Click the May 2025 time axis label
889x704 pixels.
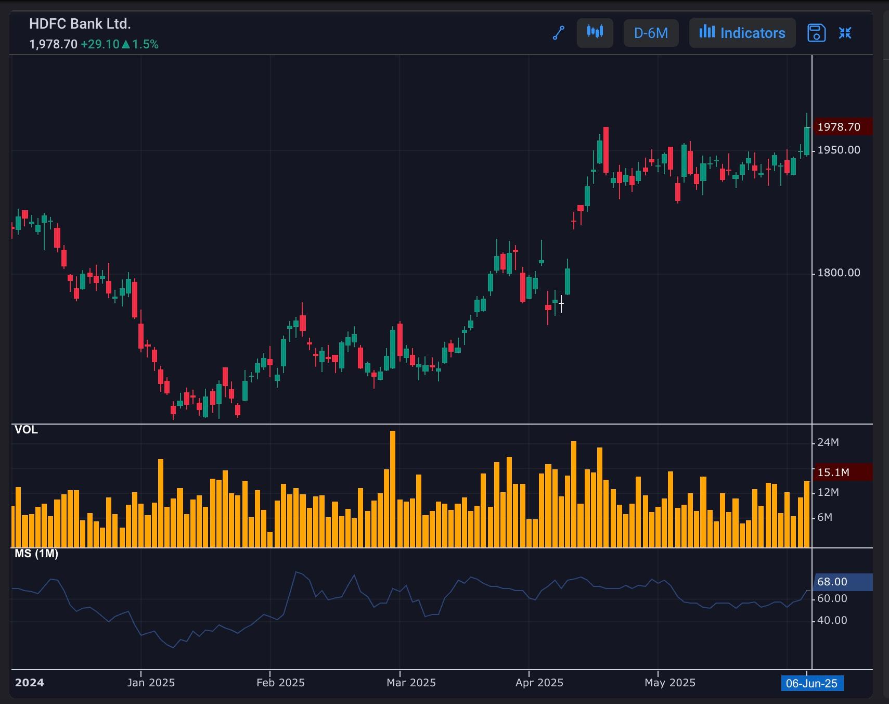[x=670, y=683]
